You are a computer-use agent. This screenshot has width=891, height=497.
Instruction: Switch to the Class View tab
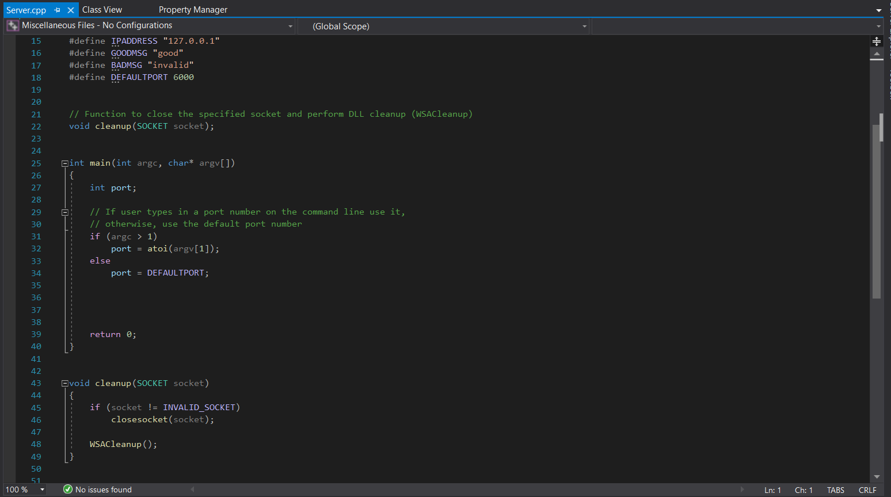[102, 9]
